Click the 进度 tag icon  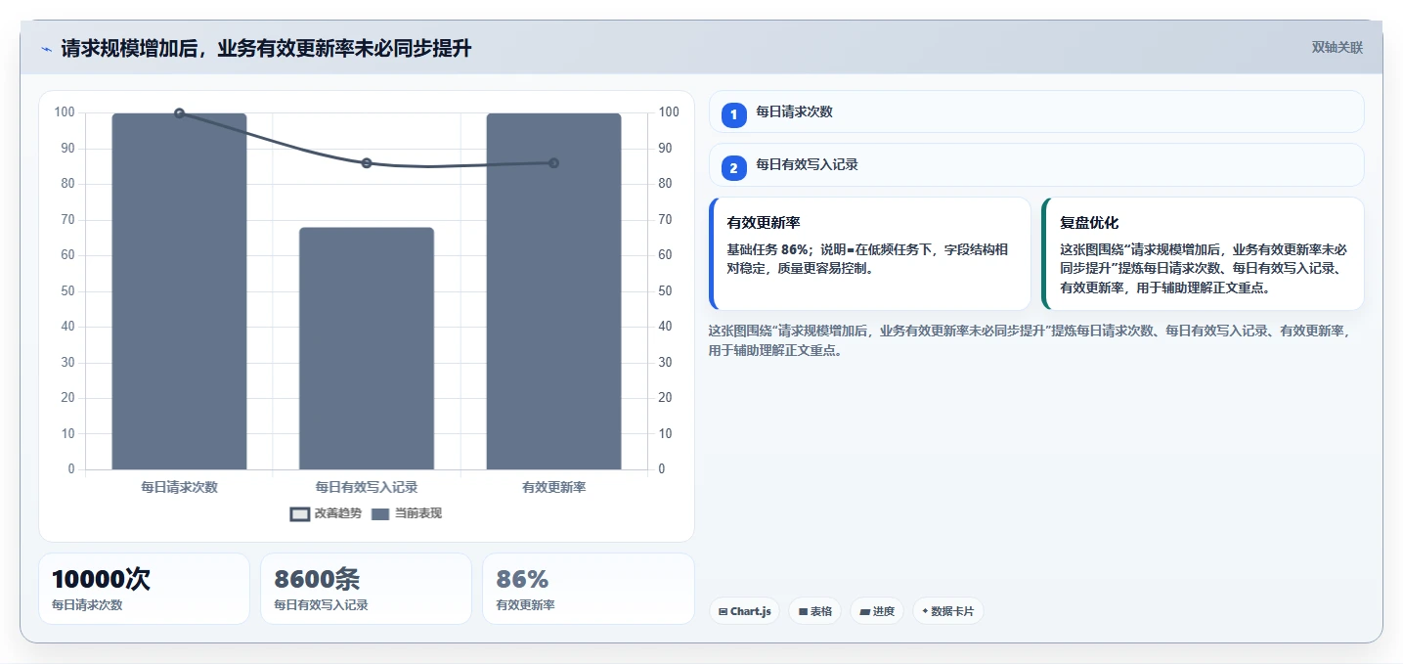click(865, 612)
